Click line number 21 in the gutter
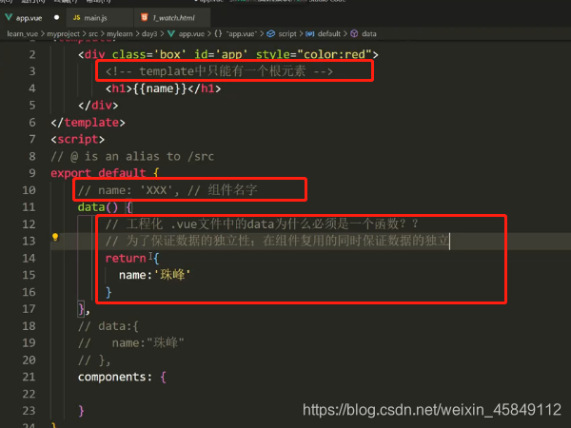 [29, 377]
